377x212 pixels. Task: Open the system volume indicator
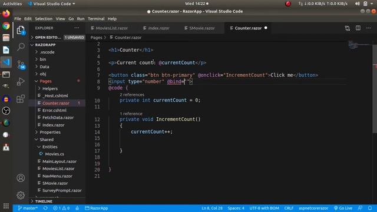(x=357, y=4)
